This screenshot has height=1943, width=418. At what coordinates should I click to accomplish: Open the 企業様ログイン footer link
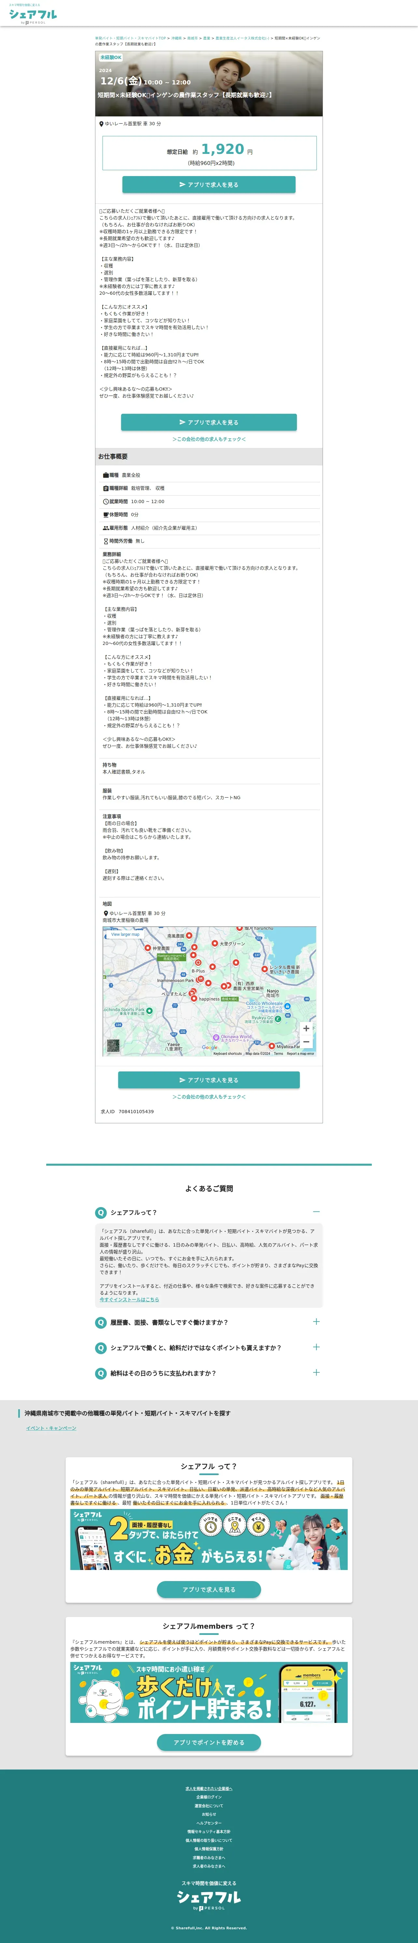click(209, 1798)
